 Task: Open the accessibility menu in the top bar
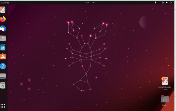pyautogui.click(x=155, y=2)
